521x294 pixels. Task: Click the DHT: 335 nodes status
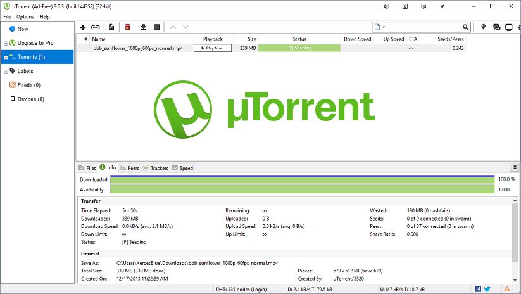[x=241, y=290]
